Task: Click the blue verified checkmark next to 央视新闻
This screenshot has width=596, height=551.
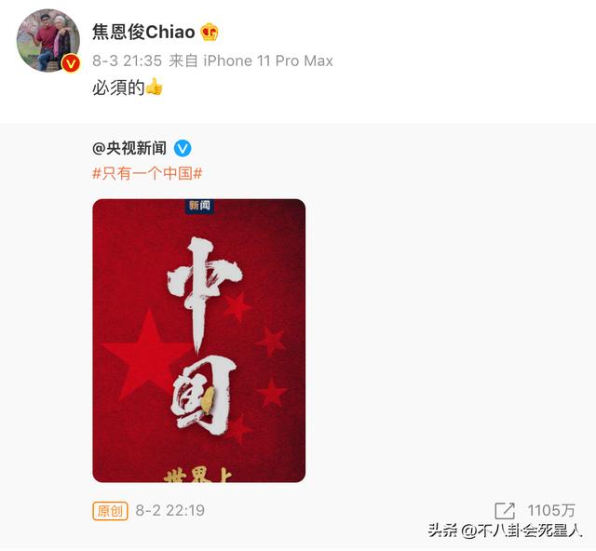Action: coord(183,148)
